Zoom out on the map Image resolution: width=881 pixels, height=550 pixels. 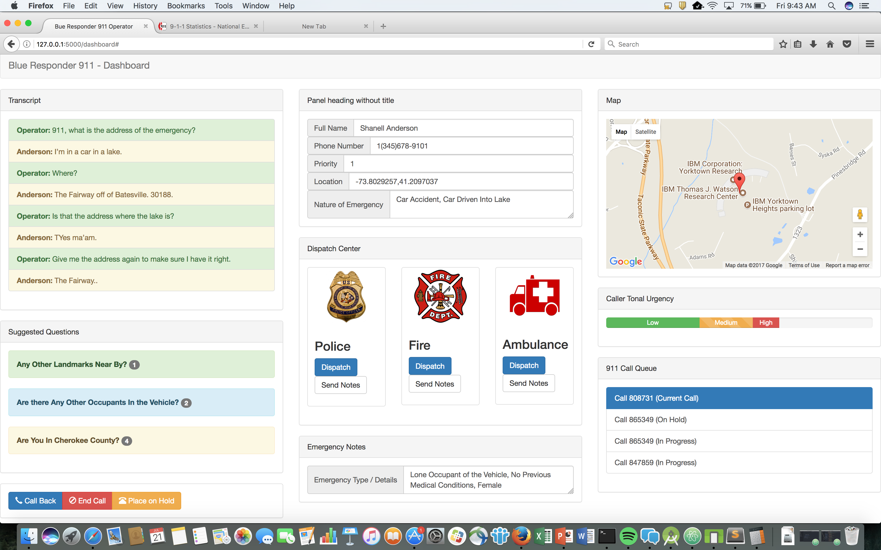click(860, 249)
